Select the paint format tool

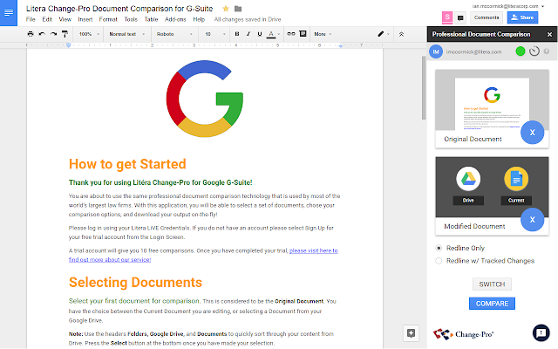65,34
